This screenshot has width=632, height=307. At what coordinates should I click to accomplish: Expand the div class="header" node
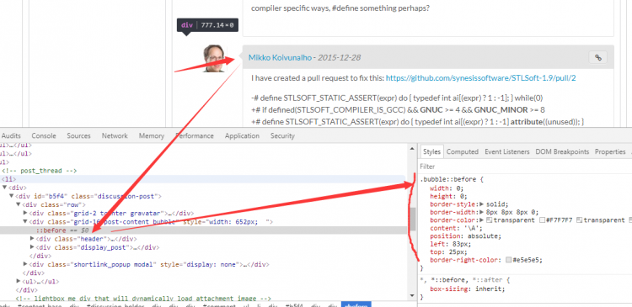[32, 239]
